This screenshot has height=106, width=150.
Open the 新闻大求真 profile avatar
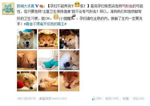click(x=8, y=9)
